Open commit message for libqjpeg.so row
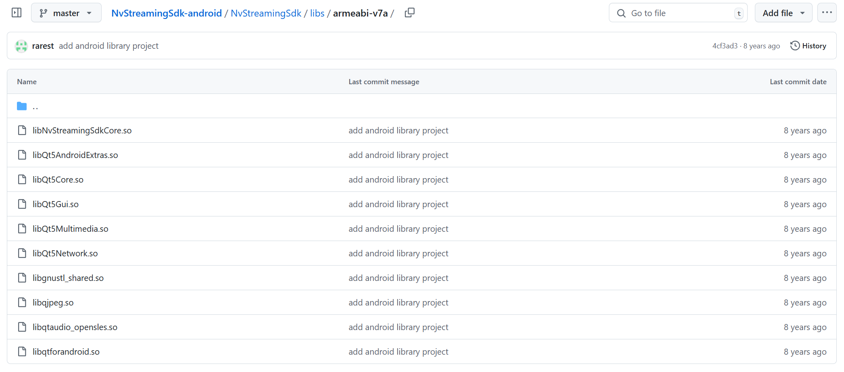 pyautogui.click(x=398, y=303)
